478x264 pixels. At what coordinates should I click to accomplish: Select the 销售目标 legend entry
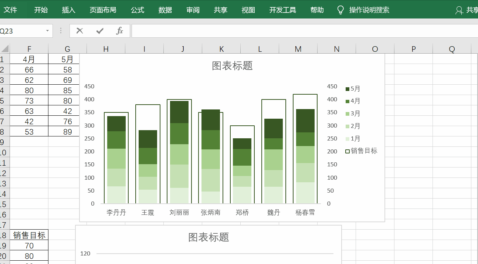[x=361, y=151]
